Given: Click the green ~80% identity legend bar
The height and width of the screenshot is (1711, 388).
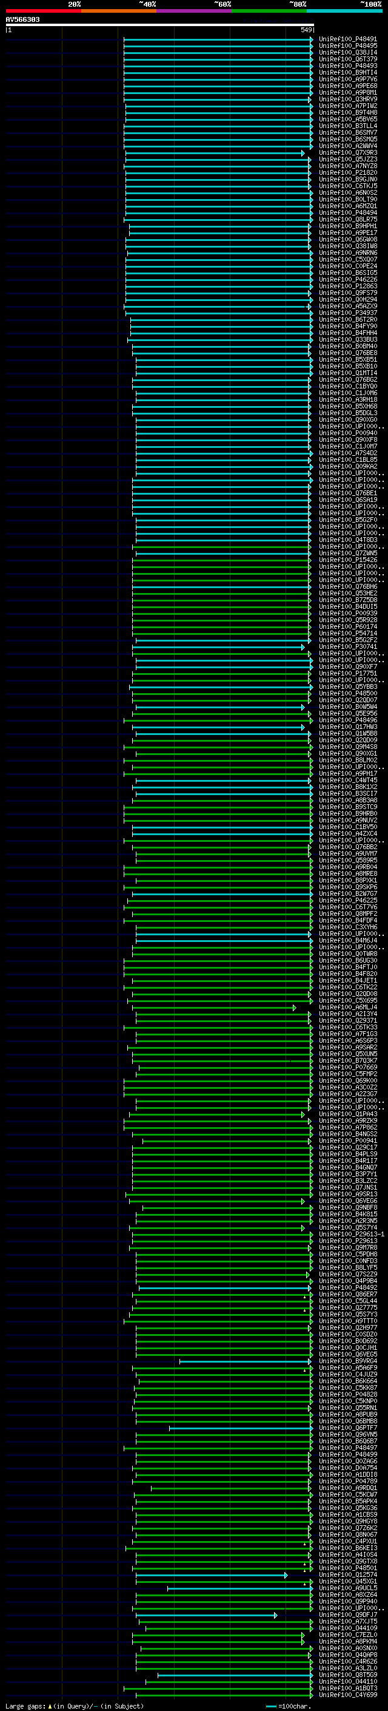Looking at the screenshot, I should 269,11.
